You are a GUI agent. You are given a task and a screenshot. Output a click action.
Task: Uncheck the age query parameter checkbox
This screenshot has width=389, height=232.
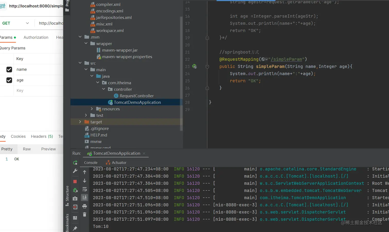pos(9,80)
